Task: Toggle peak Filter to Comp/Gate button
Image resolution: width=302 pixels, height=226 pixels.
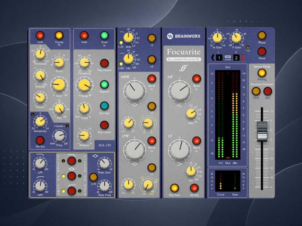Action: click(71, 176)
